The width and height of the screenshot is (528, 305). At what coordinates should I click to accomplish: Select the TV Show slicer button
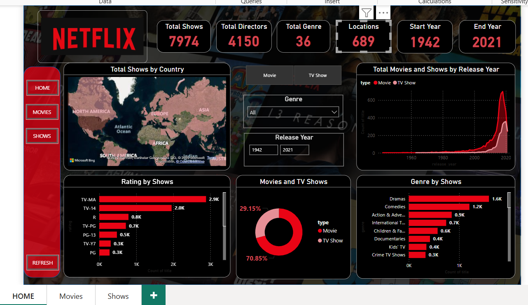(x=318, y=75)
